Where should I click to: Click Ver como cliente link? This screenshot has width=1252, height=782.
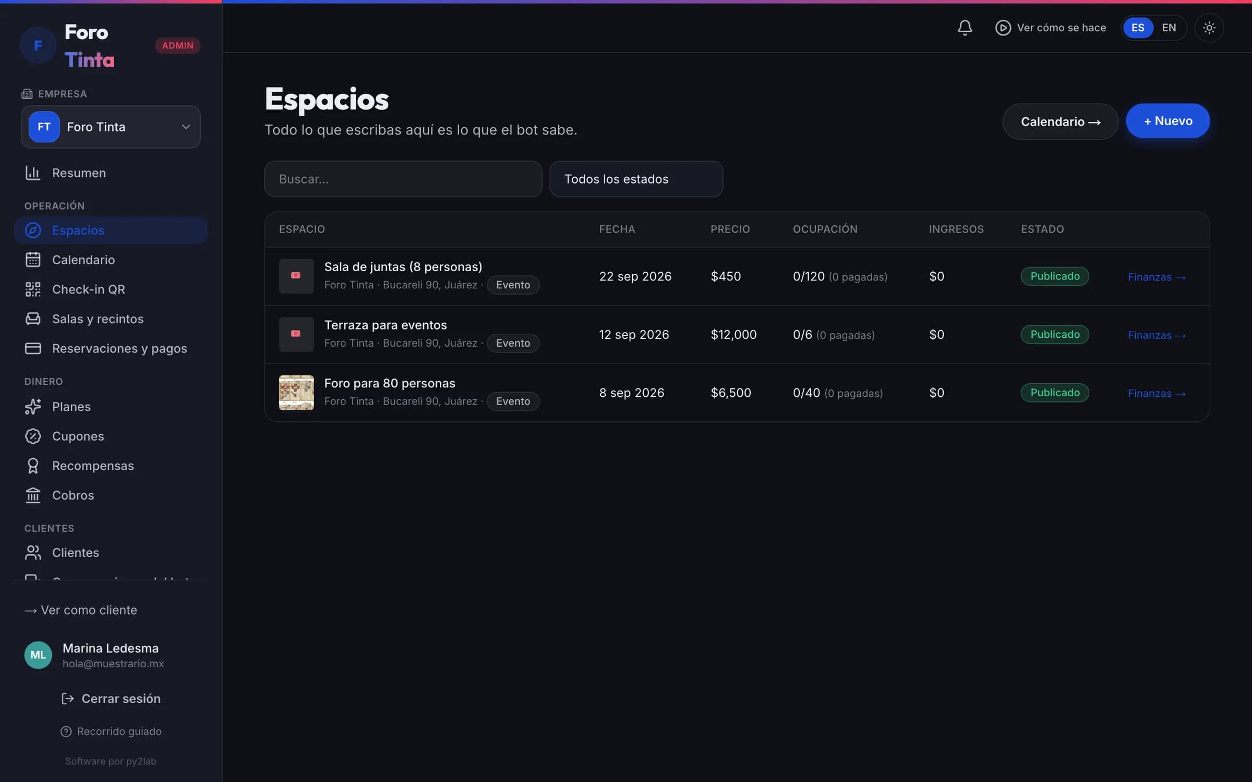[x=81, y=610]
